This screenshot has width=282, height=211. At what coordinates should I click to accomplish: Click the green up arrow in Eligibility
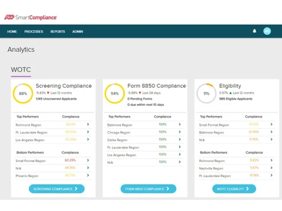pyautogui.click(x=231, y=93)
